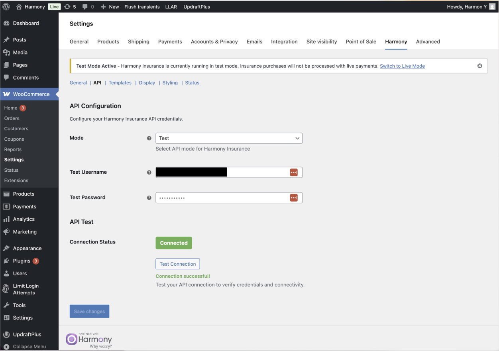
Task: Dismiss the Test Mode Active notice
Action: tap(480, 66)
